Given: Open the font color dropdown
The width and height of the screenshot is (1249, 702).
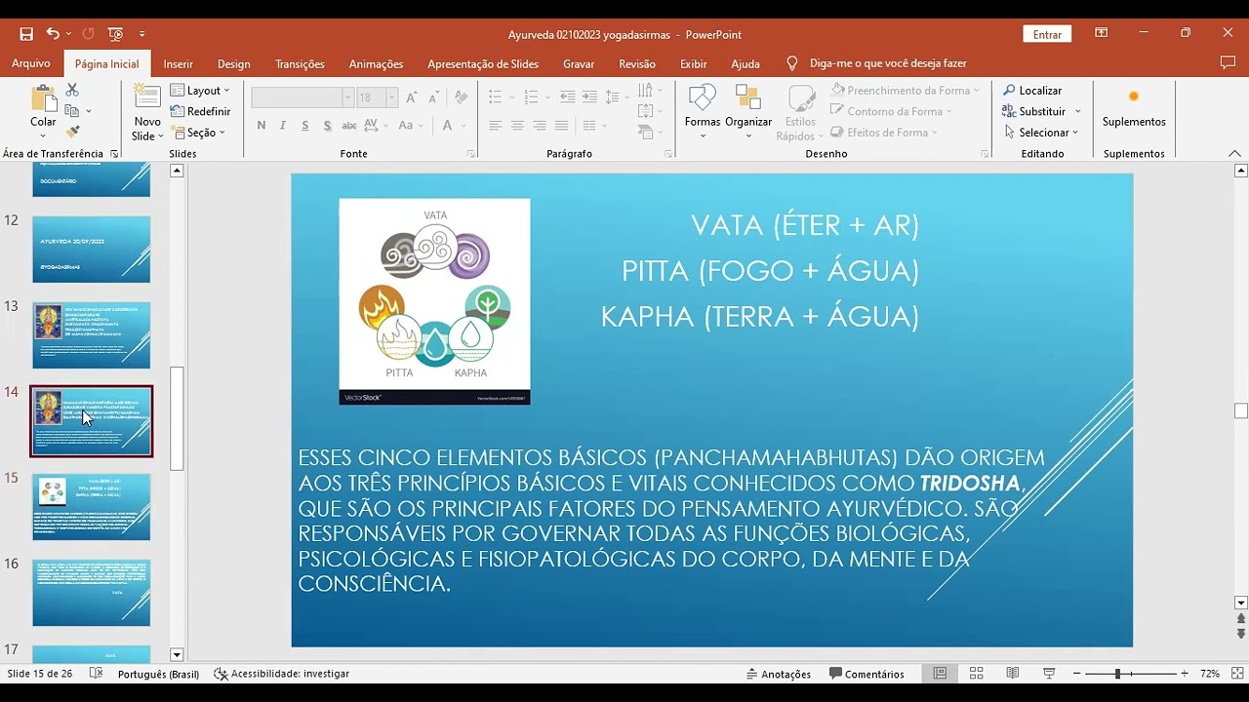Looking at the screenshot, I should click(x=463, y=126).
